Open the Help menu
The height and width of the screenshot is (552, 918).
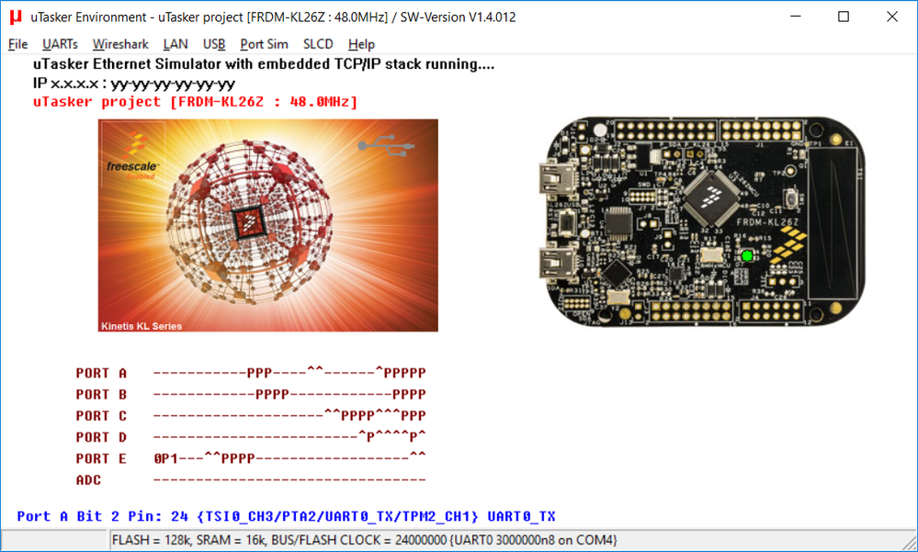[x=361, y=44]
